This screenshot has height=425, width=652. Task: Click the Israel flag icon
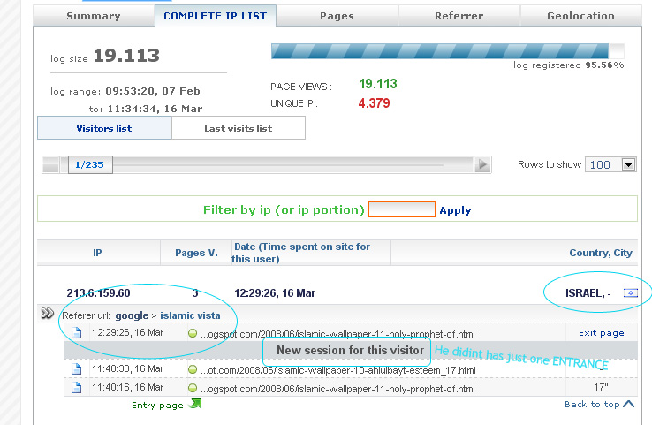[631, 293]
